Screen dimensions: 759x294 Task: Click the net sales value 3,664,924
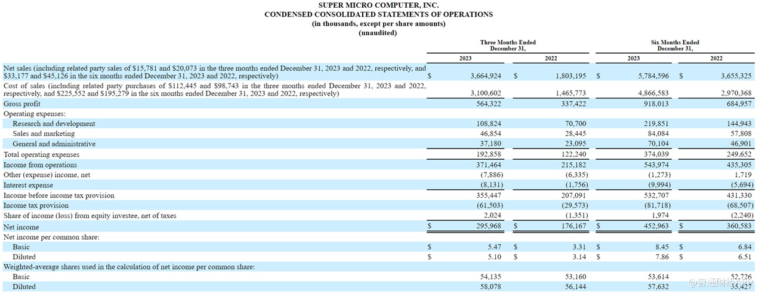click(x=482, y=76)
